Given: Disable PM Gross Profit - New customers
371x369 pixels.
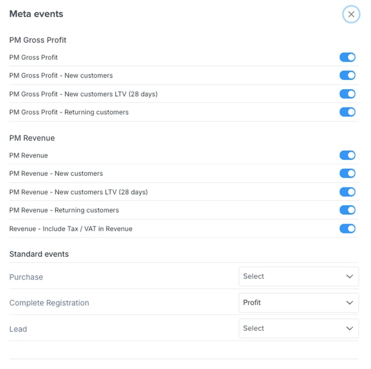Looking at the screenshot, I should (347, 75).
